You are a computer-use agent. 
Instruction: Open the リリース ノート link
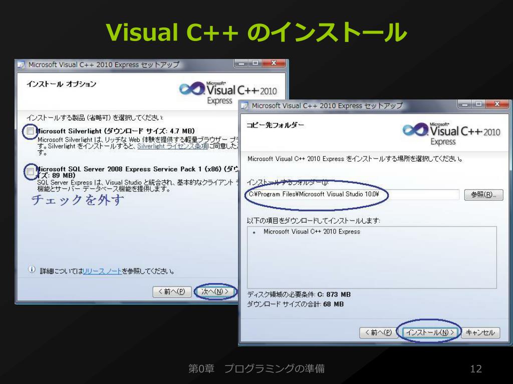[x=102, y=271]
